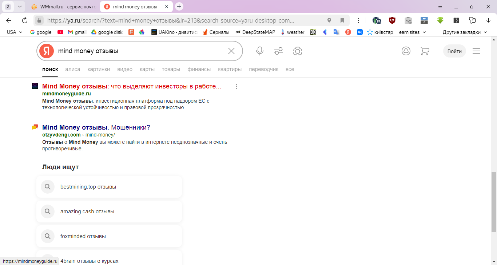Bookmark this page with the ribbon icon
Image resolution: width=497 pixels, height=265 pixels.
pos(342,20)
